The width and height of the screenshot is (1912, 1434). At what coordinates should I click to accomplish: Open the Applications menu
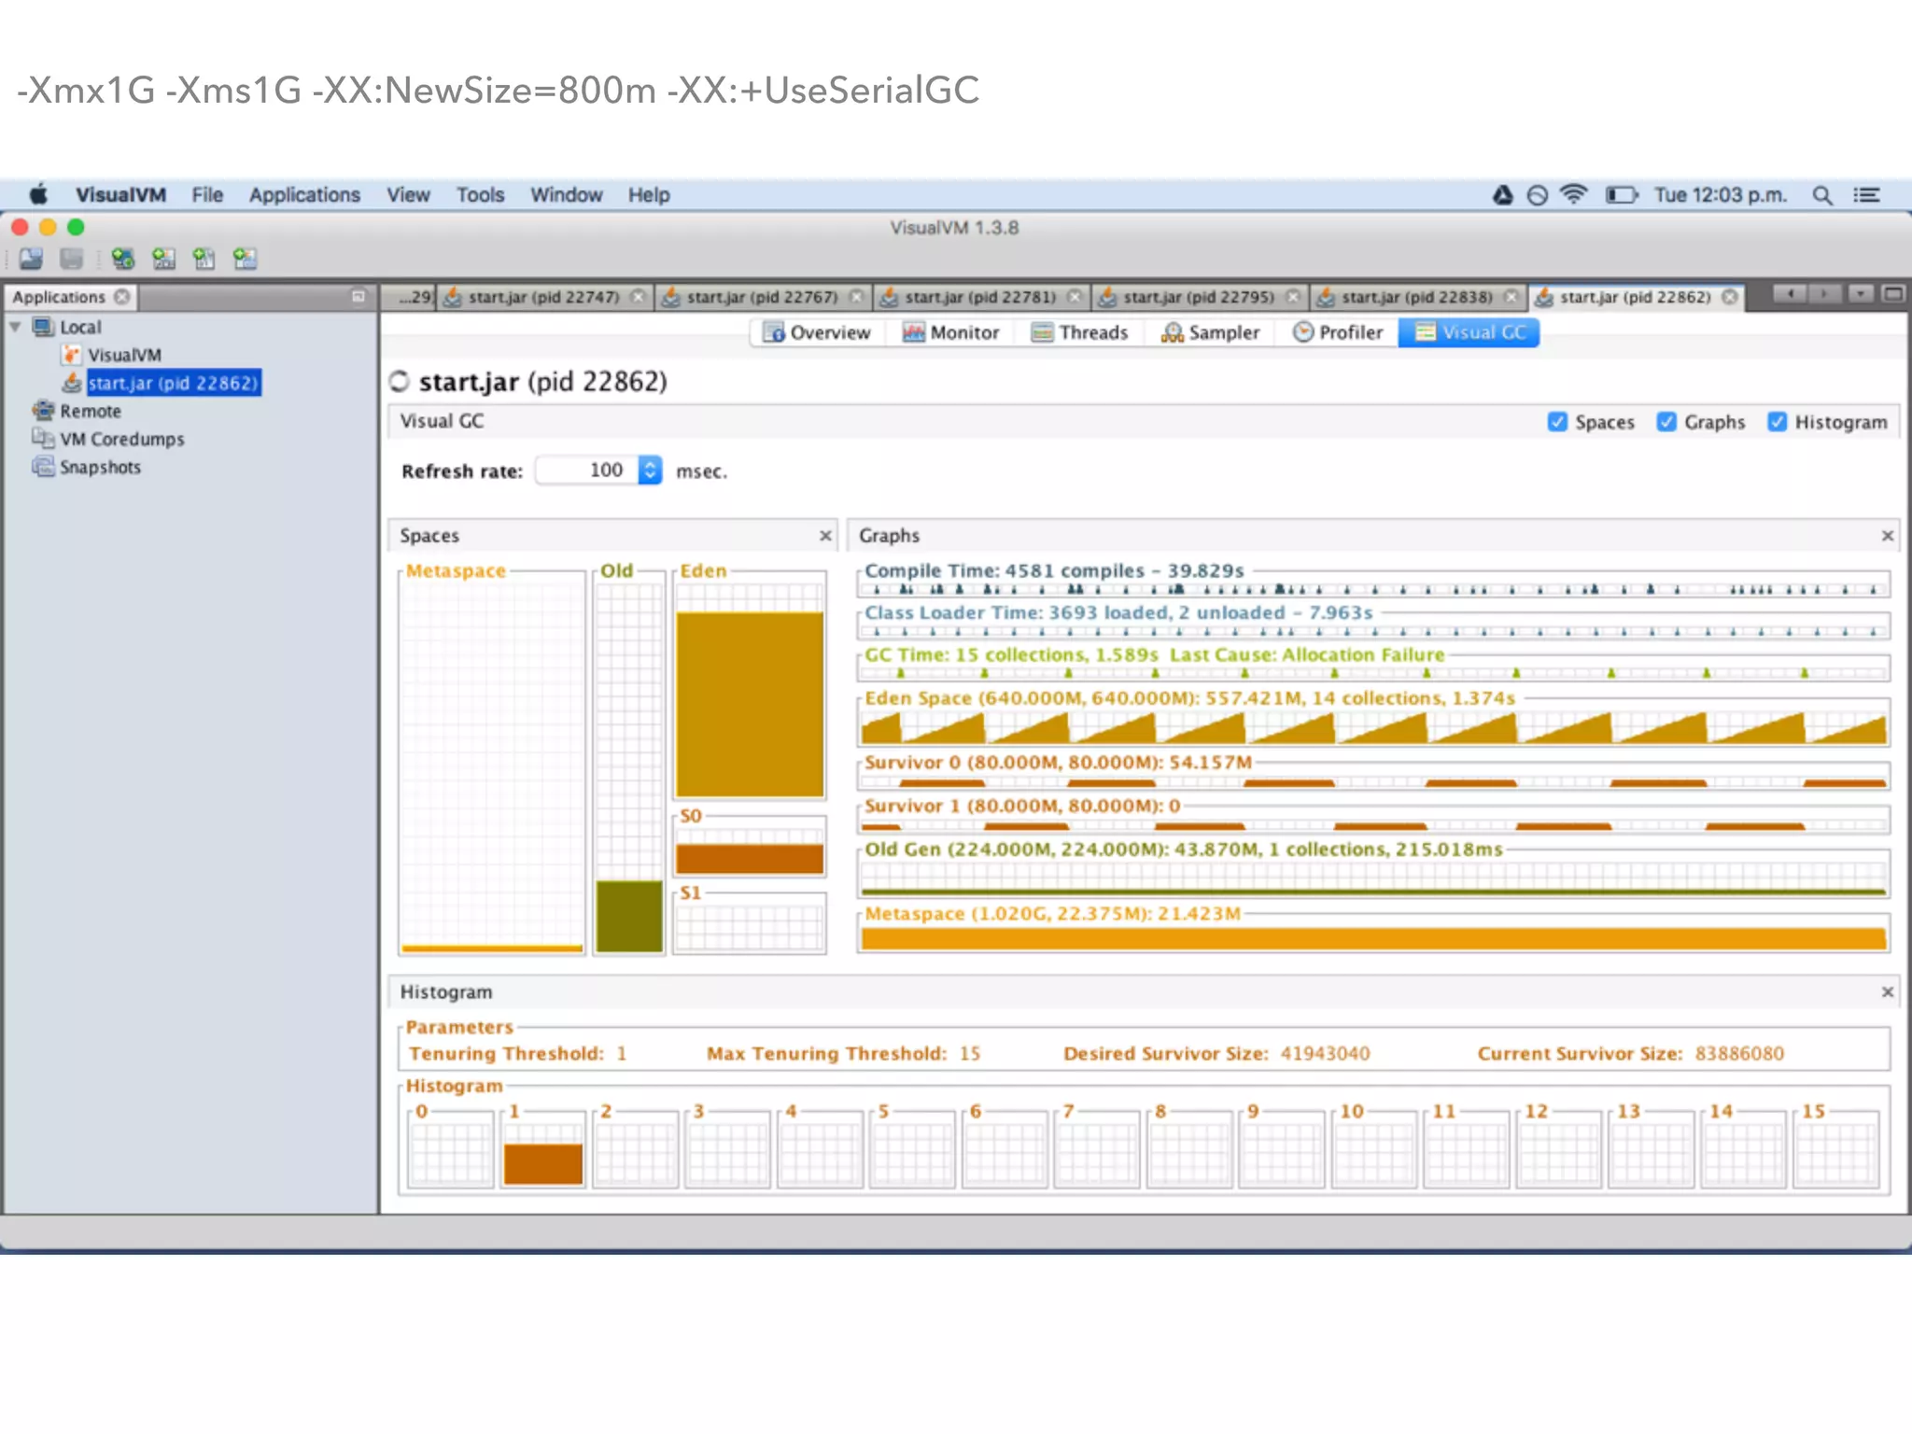(x=304, y=195)
